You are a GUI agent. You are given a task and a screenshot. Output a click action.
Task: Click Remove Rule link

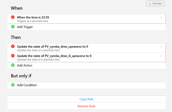[86, 106]
